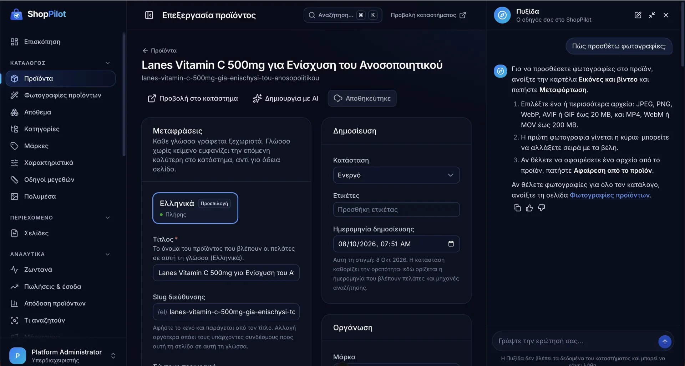Click Δημιουργία με AI button
This screenshot has height=366, width=685.
click(x=285, y=98)
